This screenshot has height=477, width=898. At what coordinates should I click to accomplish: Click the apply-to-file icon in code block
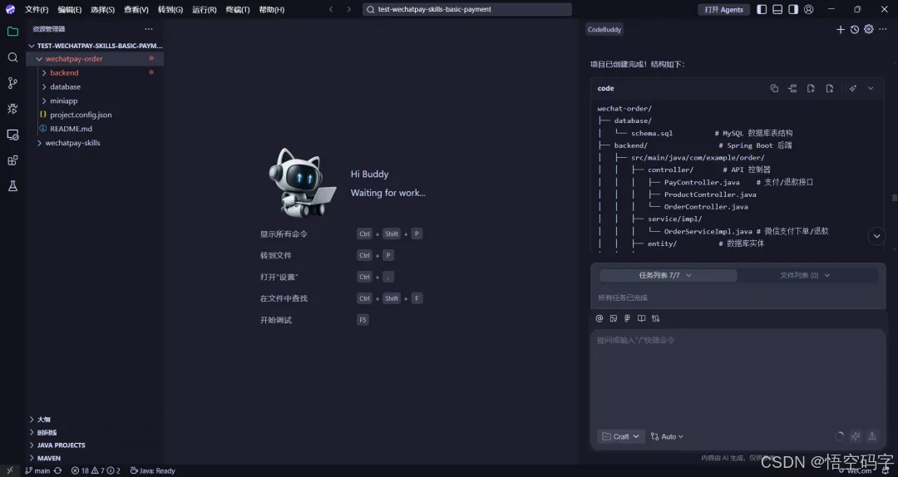pyautogui.click(x=829, y=88)
